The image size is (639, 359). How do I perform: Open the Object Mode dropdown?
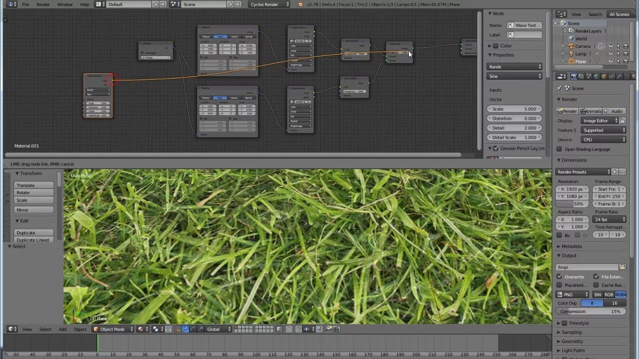point(113,329)
